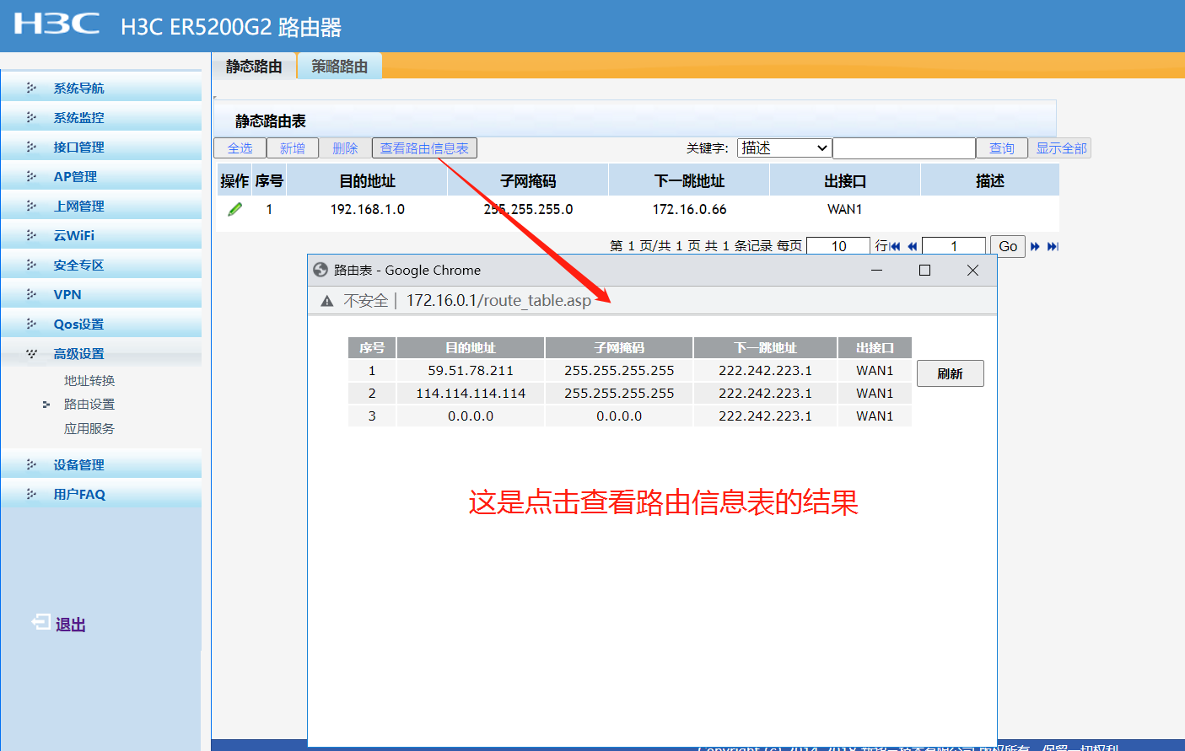Click destination 114.114.114.114 in popup

pos(471,393)
